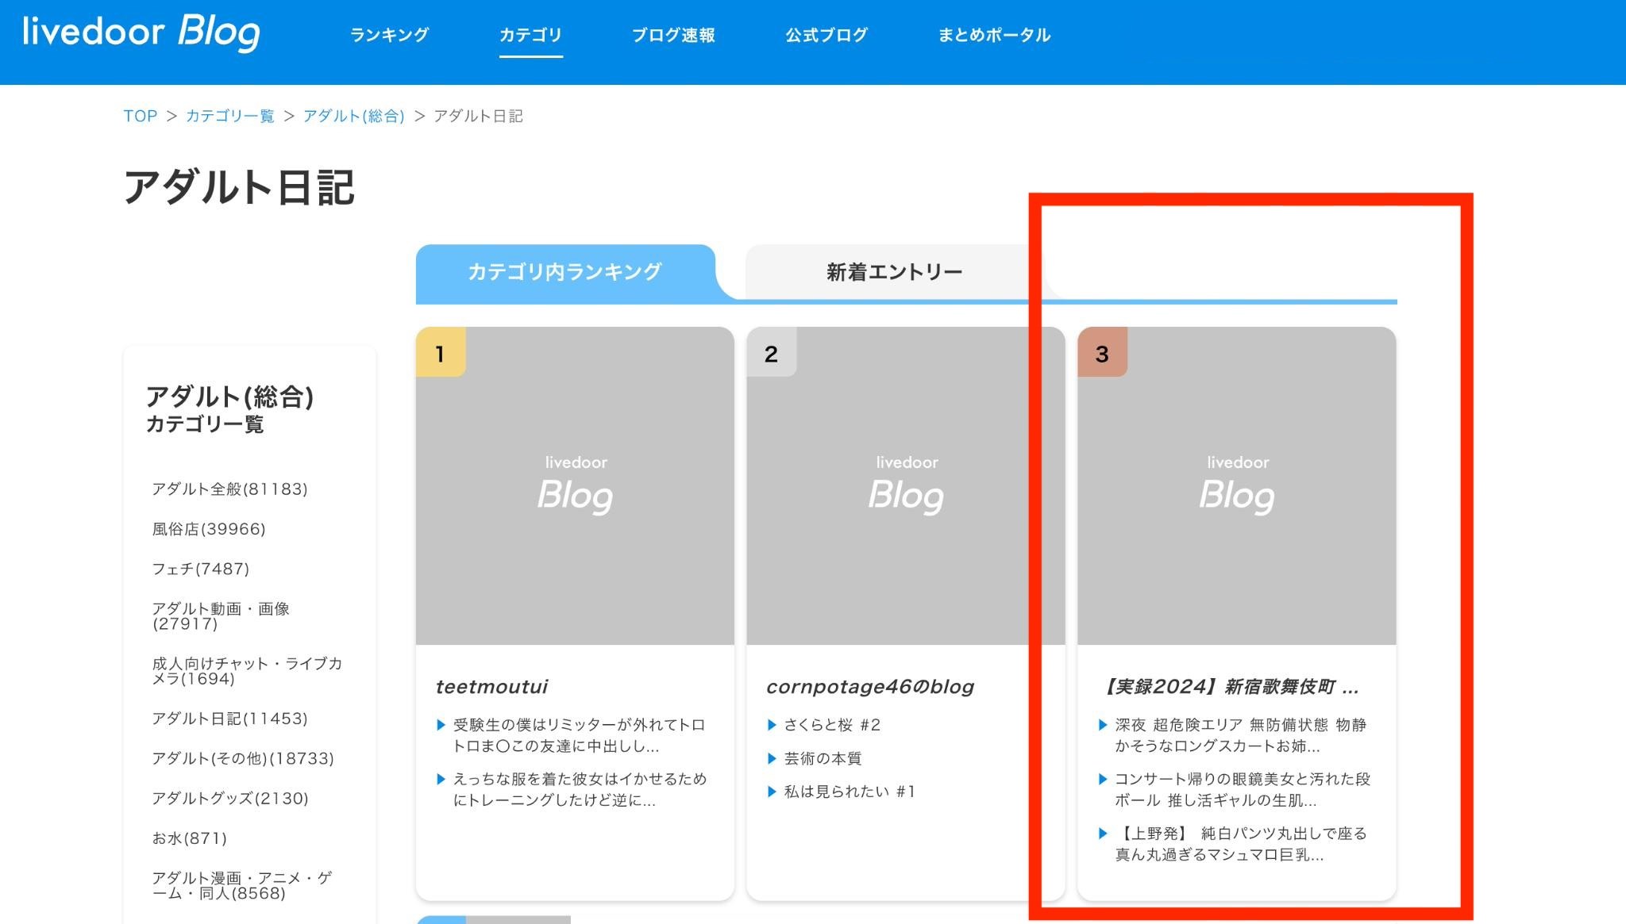The image size is (1626, 924).
Task: Open the ランキング menu item
Action: [389, 35]
